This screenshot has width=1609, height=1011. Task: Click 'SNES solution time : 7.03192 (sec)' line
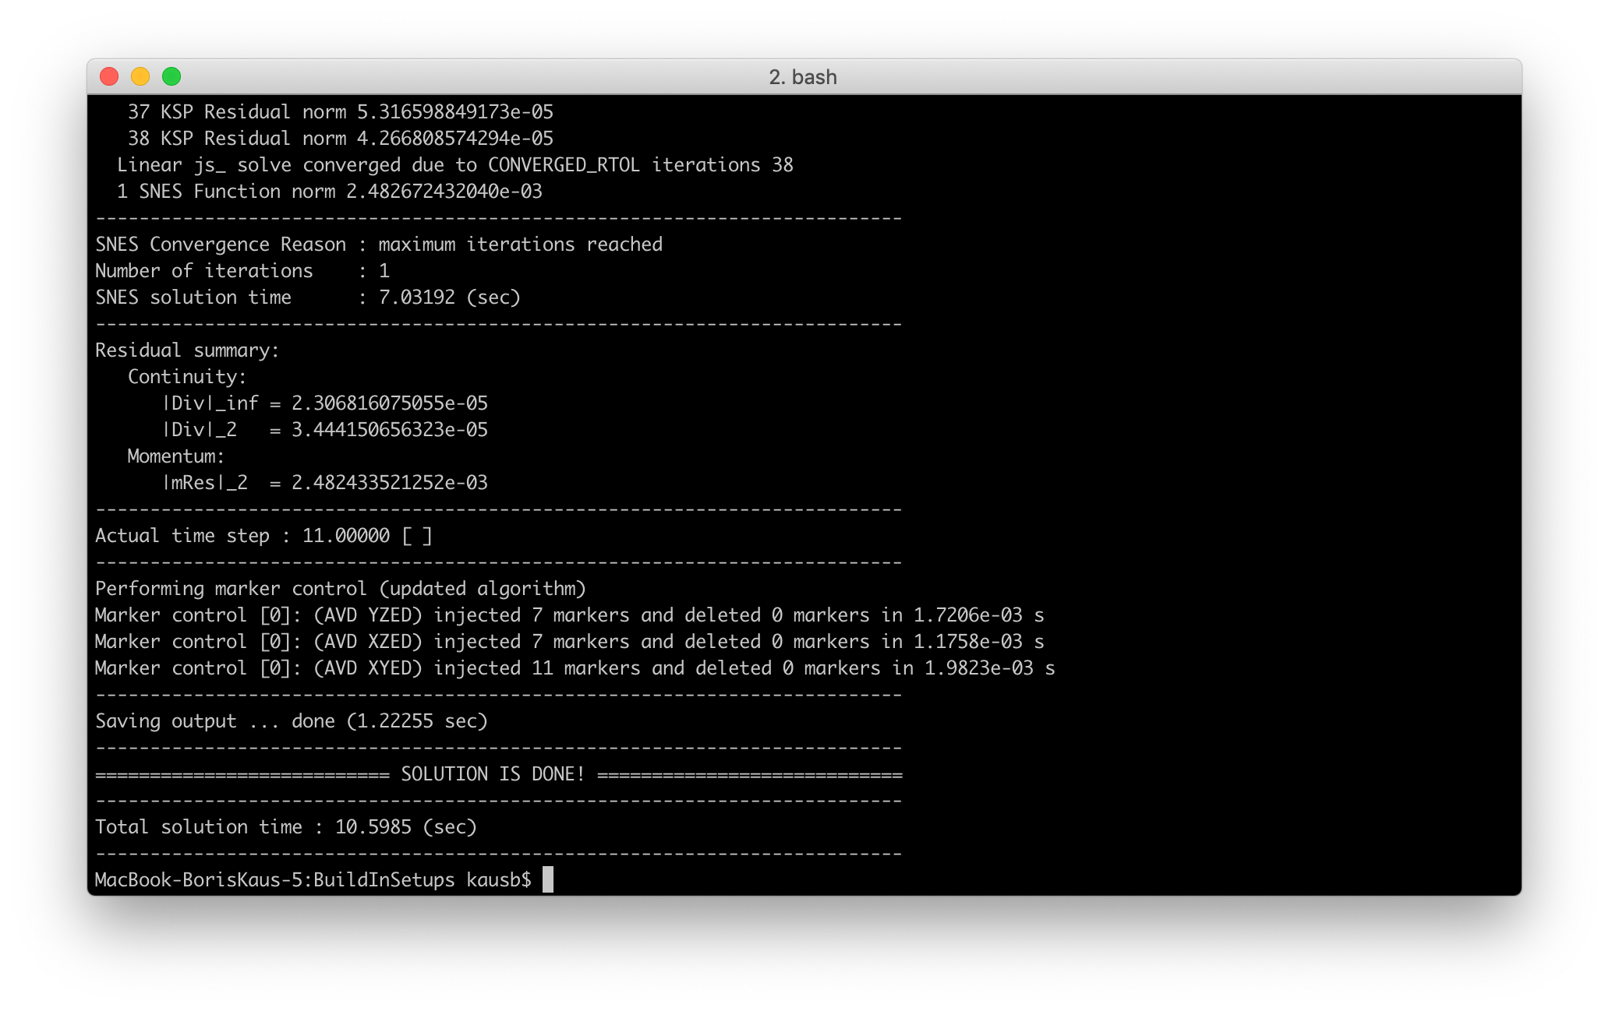tap(308, 298)
